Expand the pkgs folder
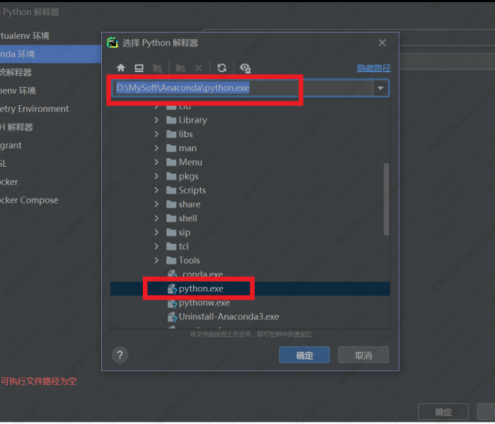495x424 pixels. [156, 176]
